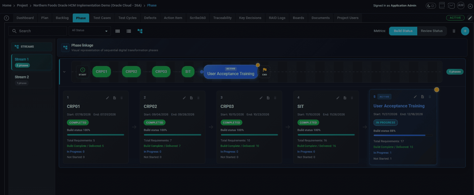Open the Defects tab
Image resolution: width=474 pixels, height=195 pixels.
coord(150,18)
